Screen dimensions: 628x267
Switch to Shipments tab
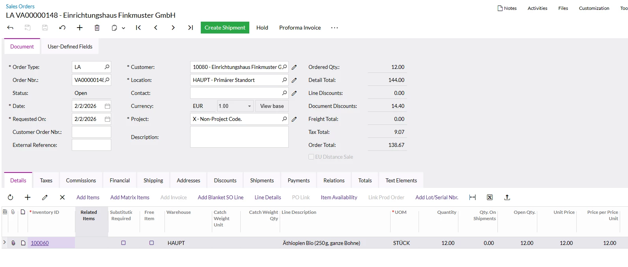pos(262,180)
